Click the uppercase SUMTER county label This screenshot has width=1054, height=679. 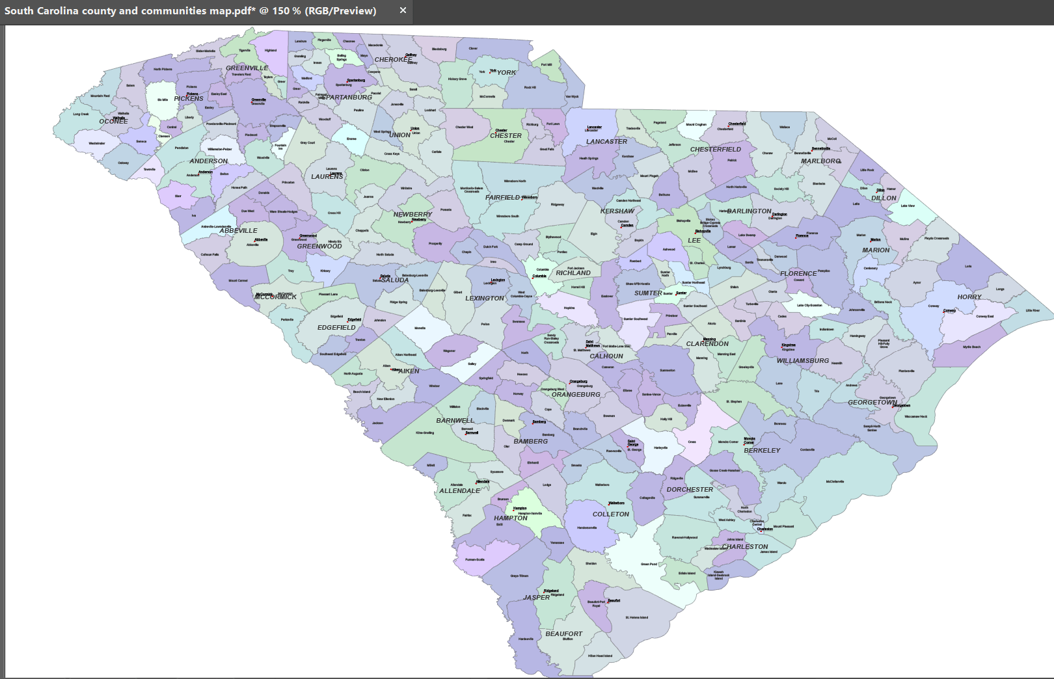[649, 293]
